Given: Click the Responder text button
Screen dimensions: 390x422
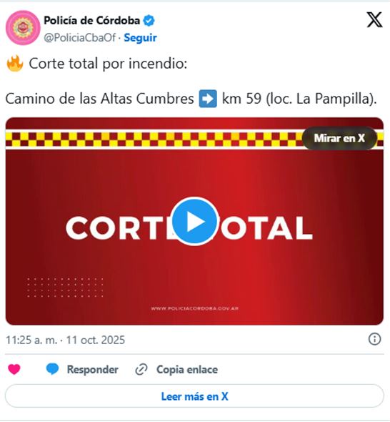Looking at the screenshot, I should pos(92,369).
